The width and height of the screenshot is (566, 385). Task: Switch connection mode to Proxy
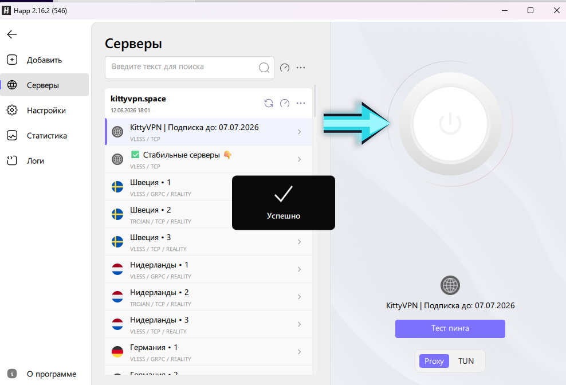(434, 361)
